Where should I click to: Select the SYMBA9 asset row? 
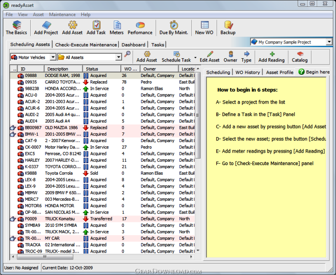pos(102,225)
